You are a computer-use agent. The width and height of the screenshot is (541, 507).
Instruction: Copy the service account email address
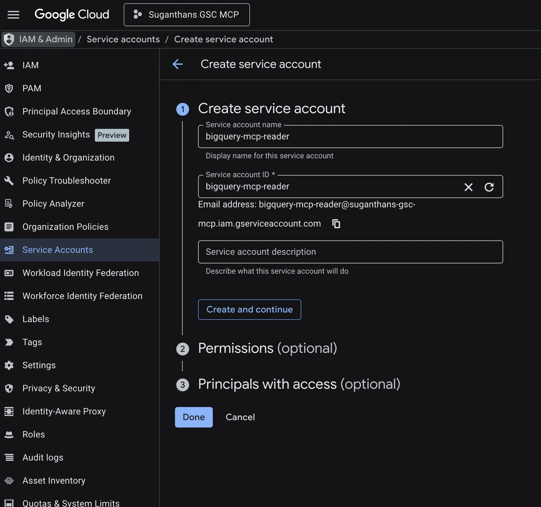pyautogui.click(x=336, y=224)
